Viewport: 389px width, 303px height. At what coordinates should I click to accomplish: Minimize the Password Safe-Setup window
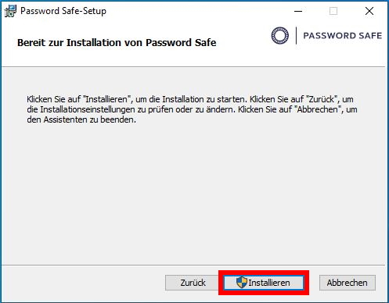pyautogui.click(x=298, y=11)
